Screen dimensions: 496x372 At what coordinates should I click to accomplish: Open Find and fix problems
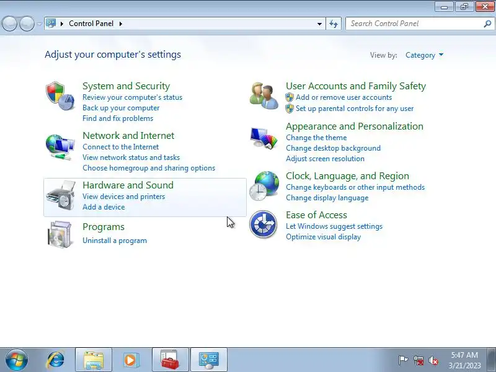118,118
